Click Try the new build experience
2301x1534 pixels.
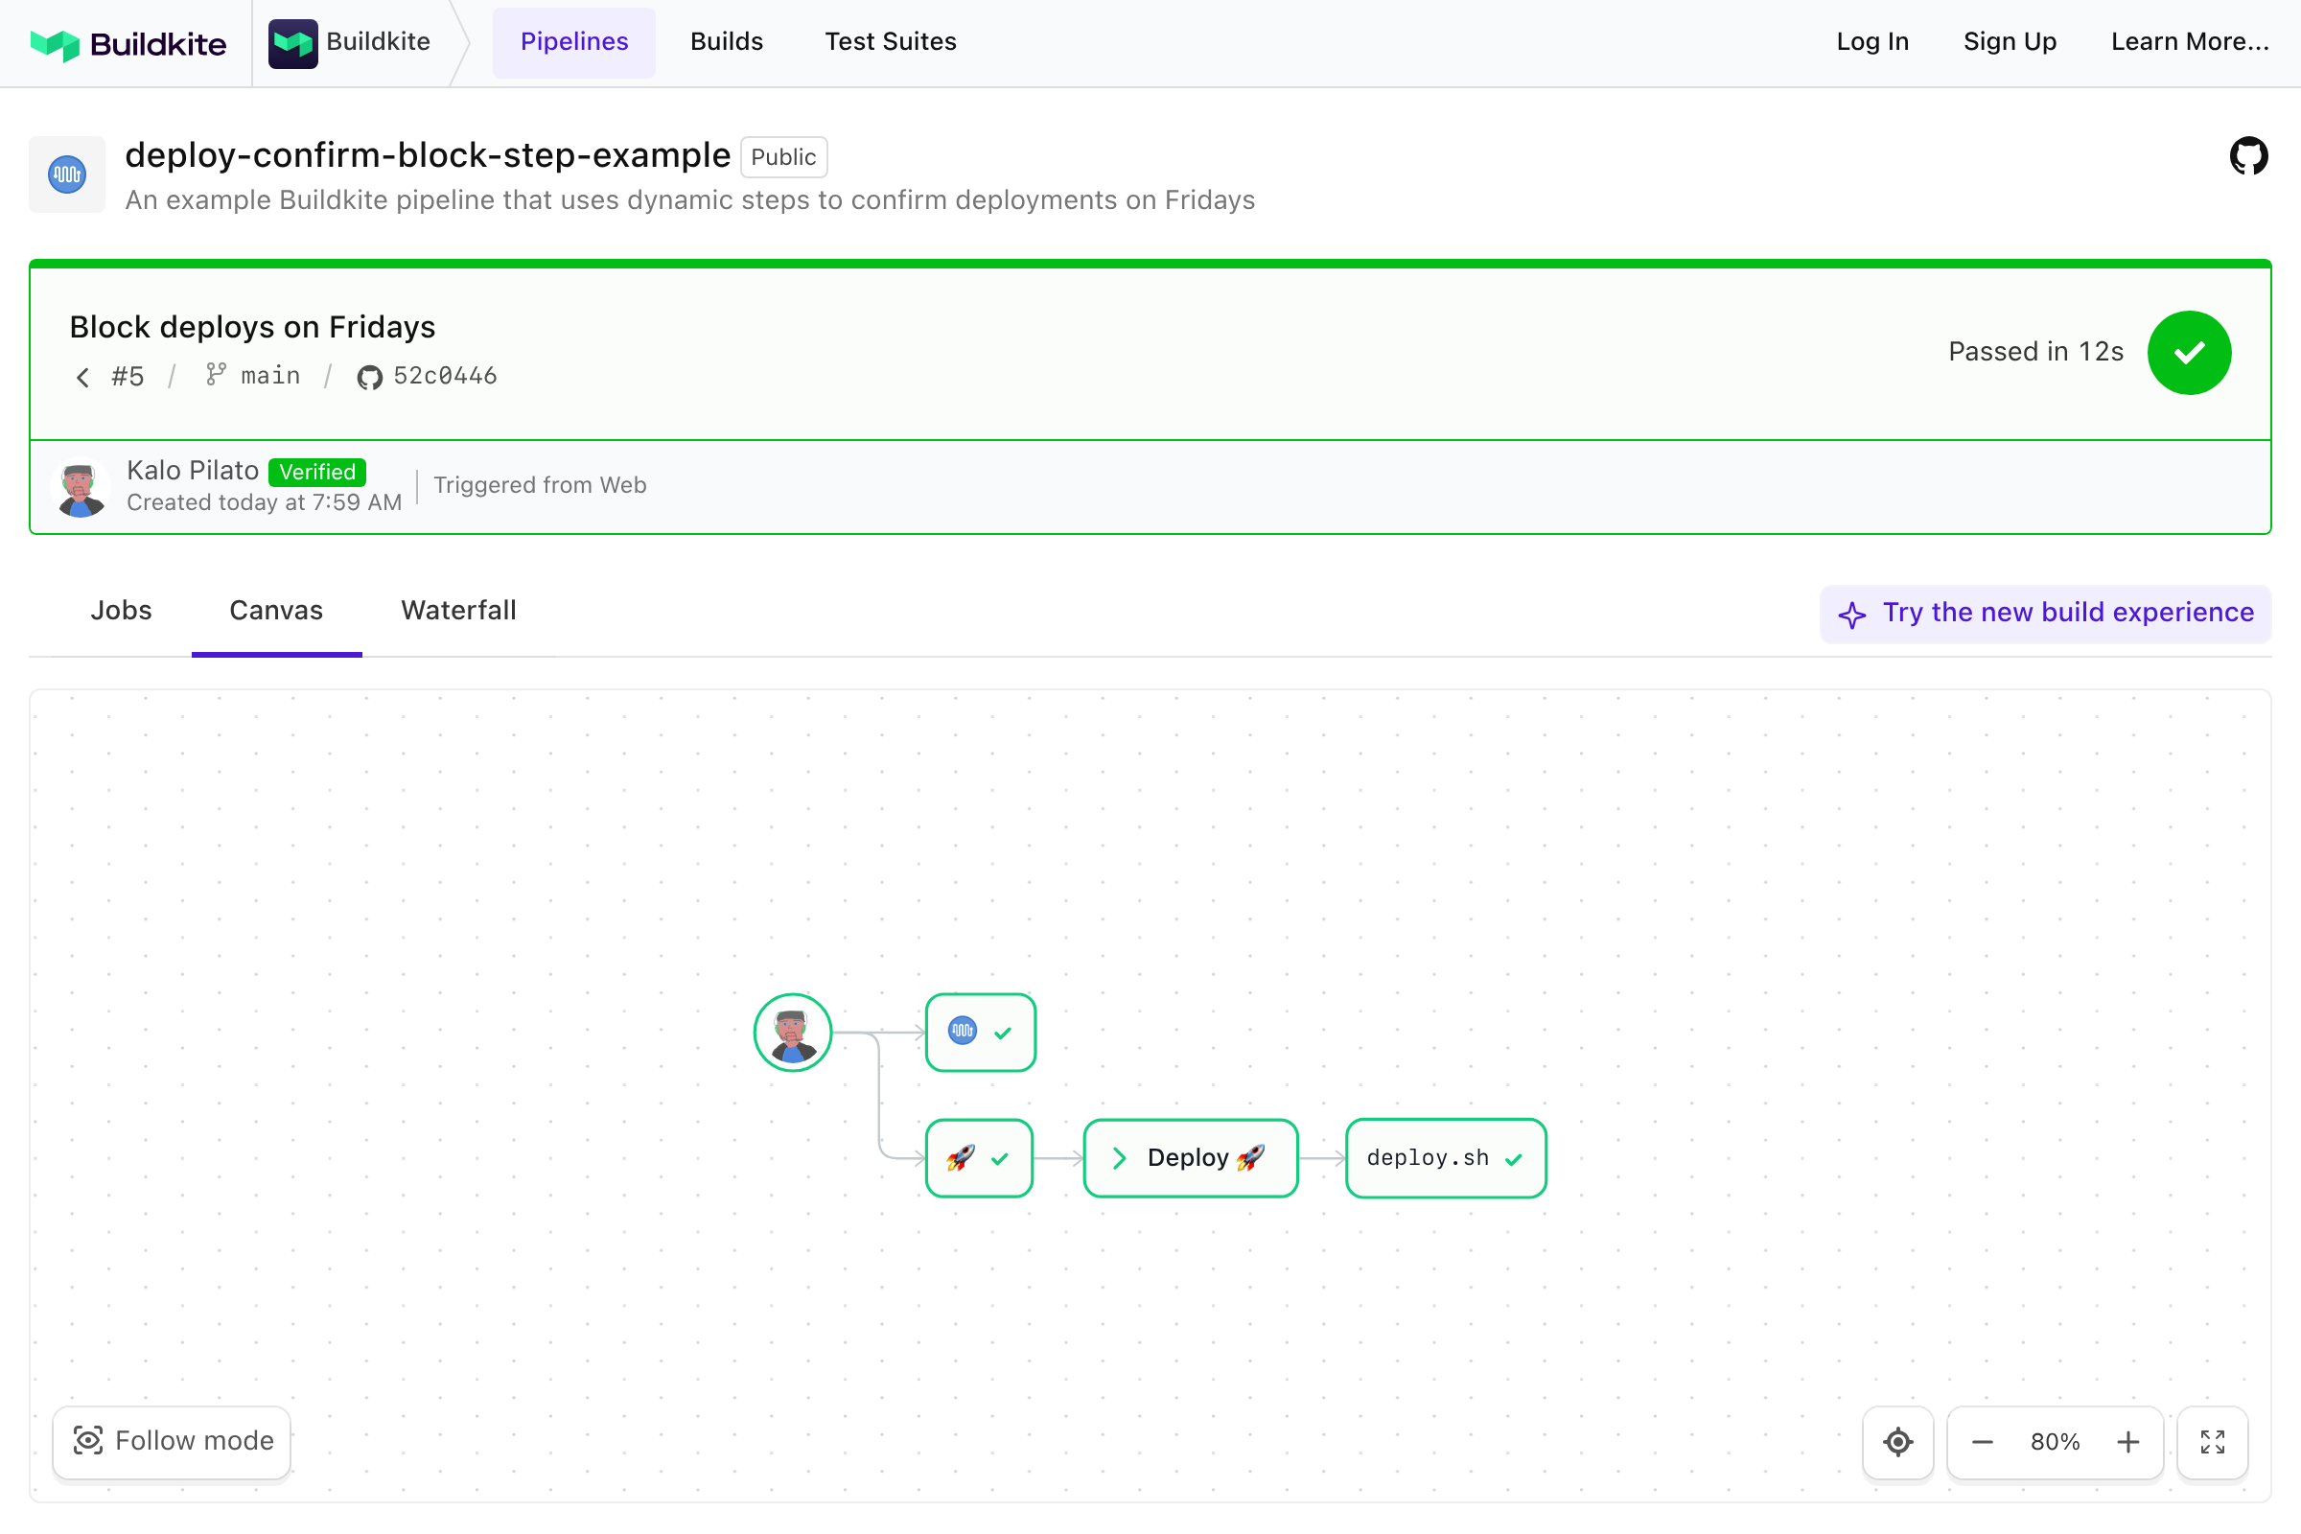tap(2046, 614)
